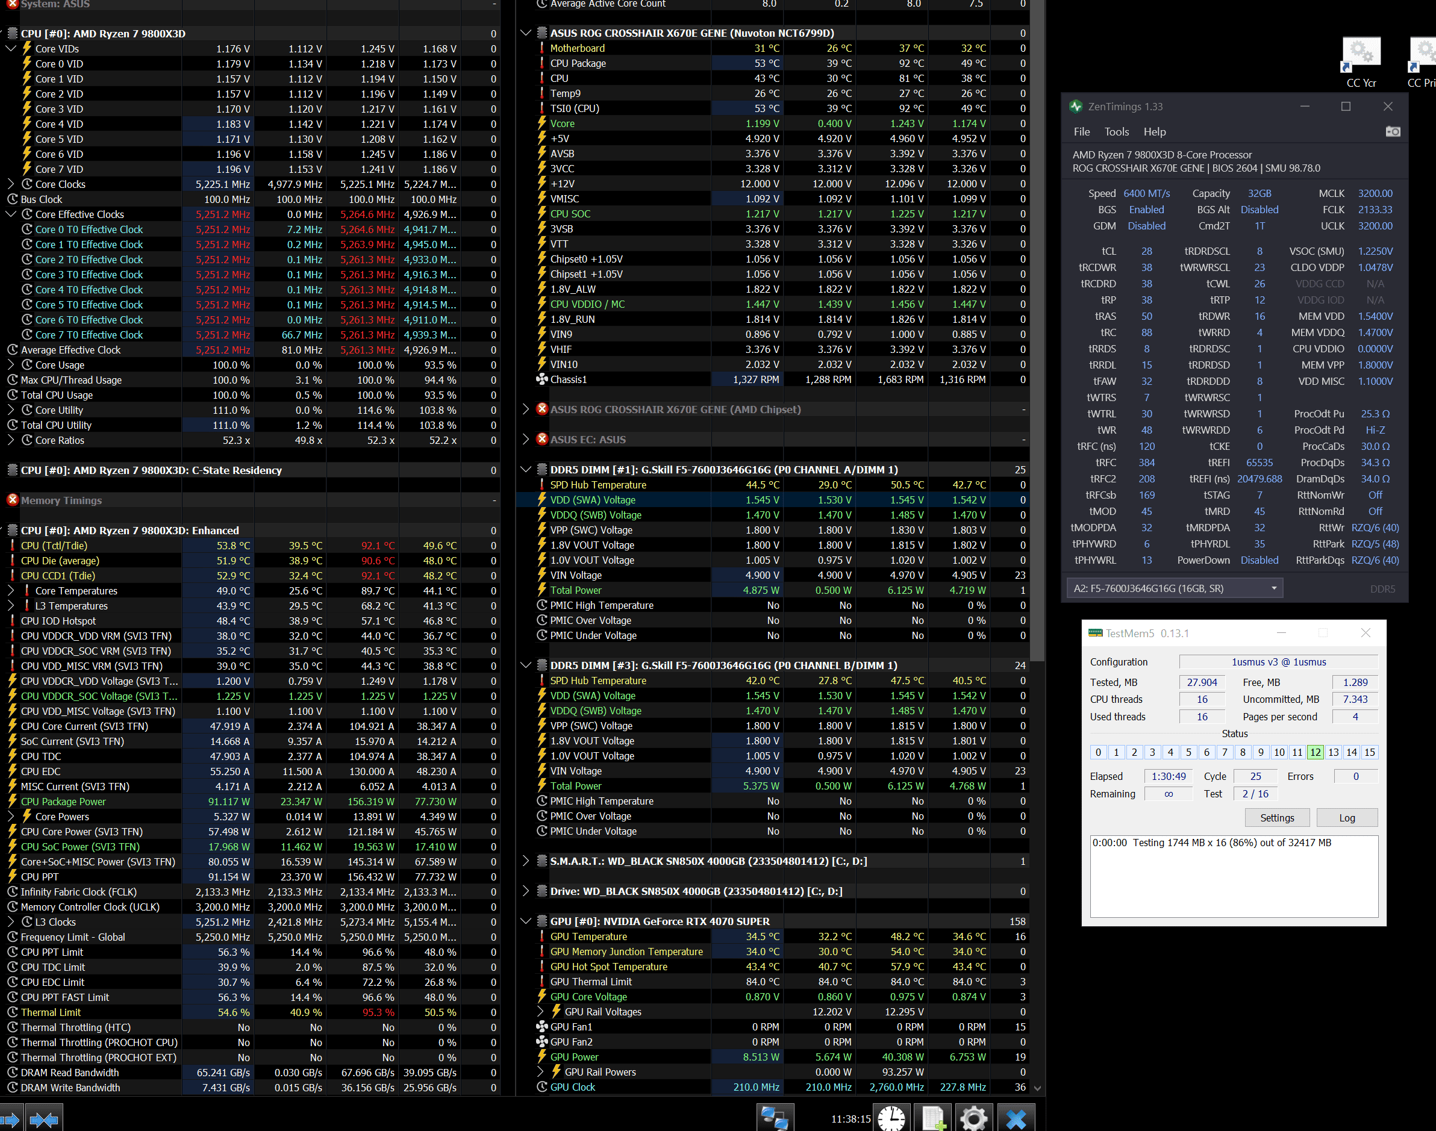Expand the L3 Clocks group

pos(11,922)
